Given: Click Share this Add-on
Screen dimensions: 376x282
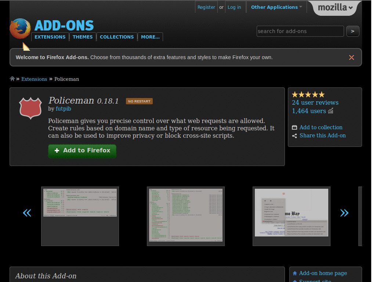Looking at the screenshot, I should pos(322,135).
